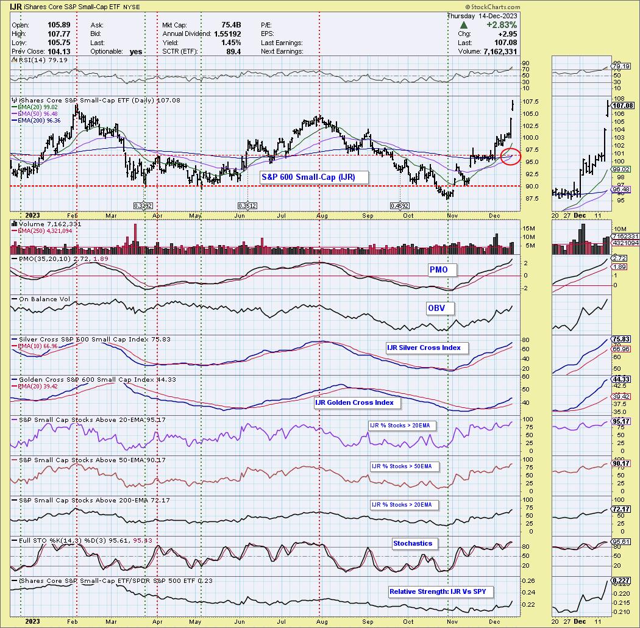Click the IJR Silver Cross Index annotation
The height and width of the screenshot is (628, 640).
(x=427, y=348)
